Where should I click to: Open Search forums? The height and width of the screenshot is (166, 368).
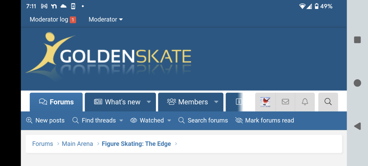click(x=203, y=120)
